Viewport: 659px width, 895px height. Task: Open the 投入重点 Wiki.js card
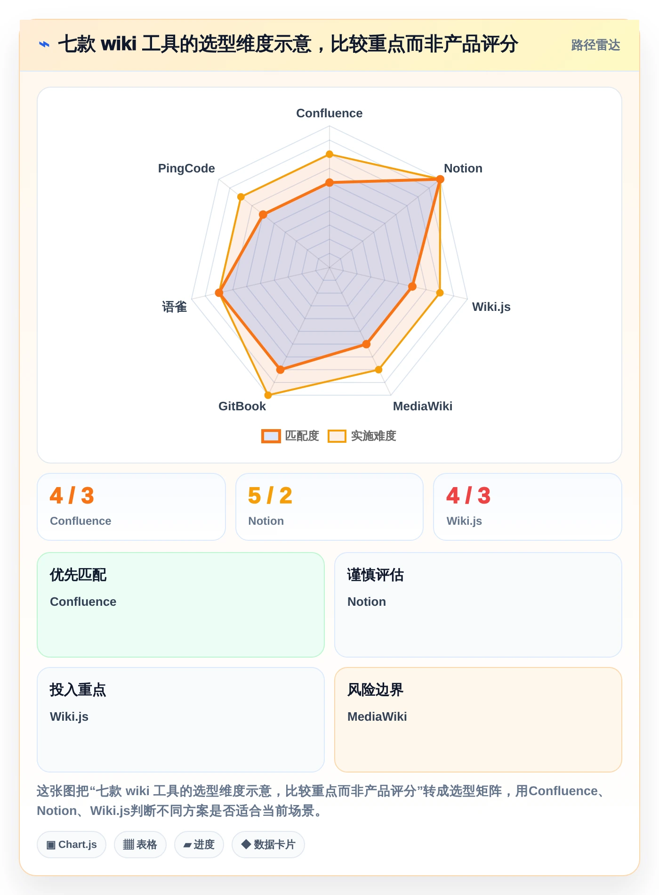(181, 720)
